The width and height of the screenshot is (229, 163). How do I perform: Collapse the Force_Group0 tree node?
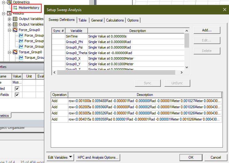pyautogui.click(x=9, y=30)
